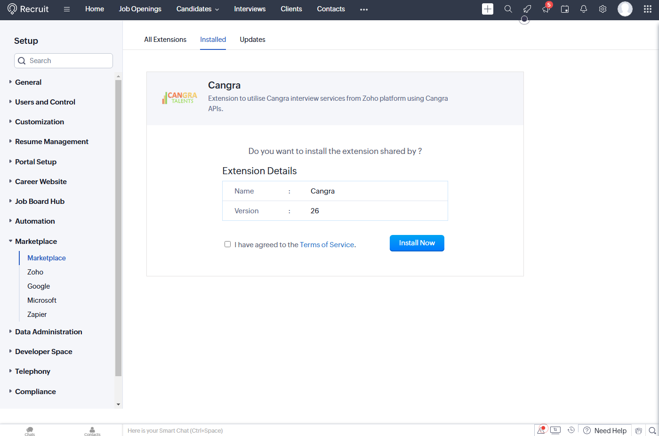Screen dimensions: 659x436
Task: Switch to Updates tab
Action: coord(252,40)
